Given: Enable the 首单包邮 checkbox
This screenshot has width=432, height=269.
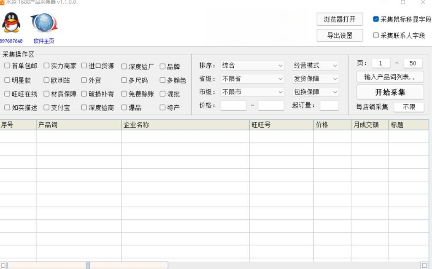Looking at the screenshot, I should (x=7, y=66).
